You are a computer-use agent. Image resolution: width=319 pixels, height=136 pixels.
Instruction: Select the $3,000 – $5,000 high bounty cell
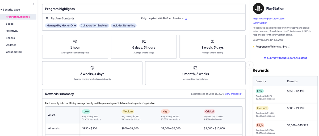tap(171, 128)
